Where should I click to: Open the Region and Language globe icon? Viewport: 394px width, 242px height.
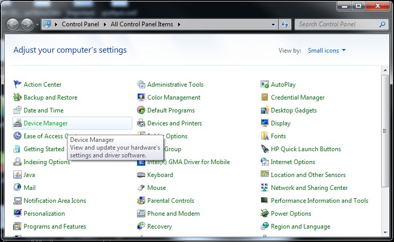click(265, 226)
